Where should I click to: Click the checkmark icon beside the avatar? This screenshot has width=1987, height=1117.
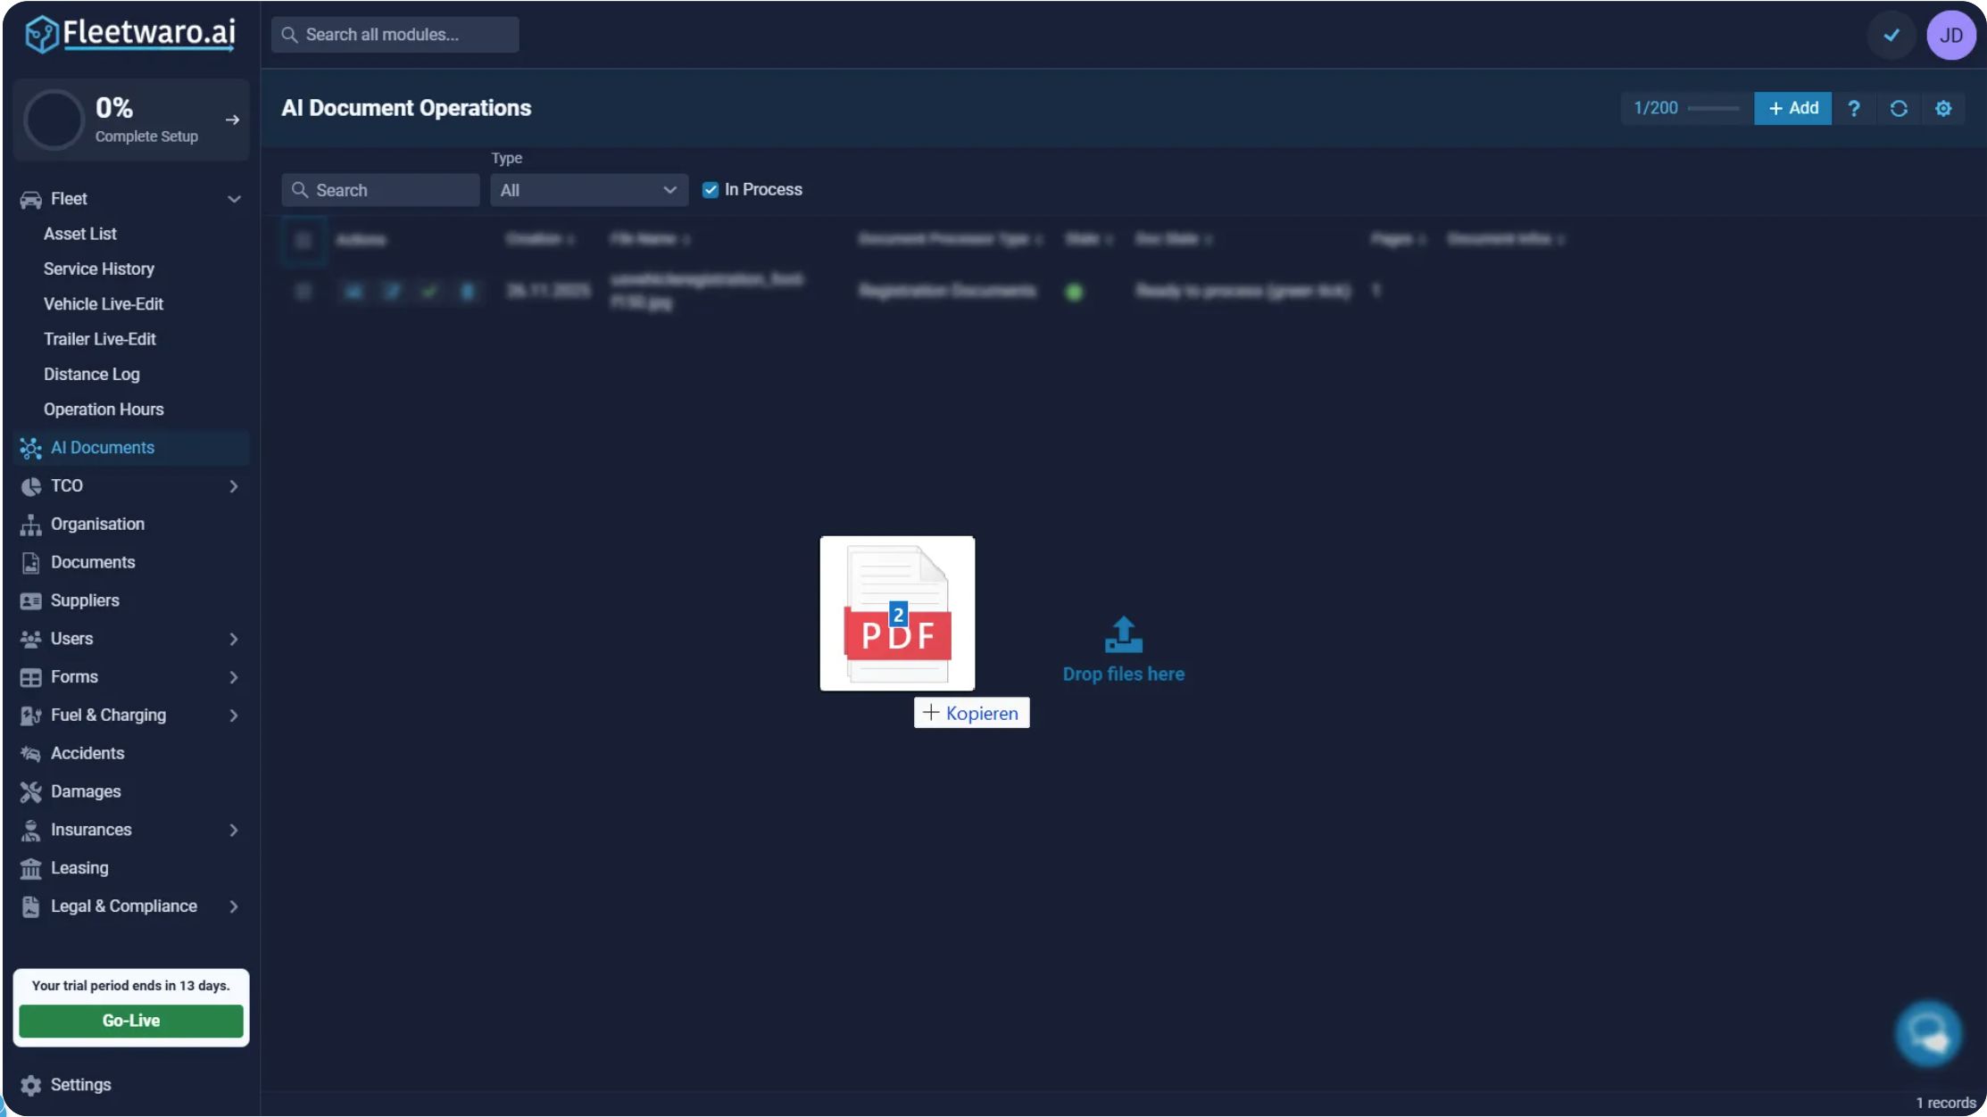(x=1891, y=36)
